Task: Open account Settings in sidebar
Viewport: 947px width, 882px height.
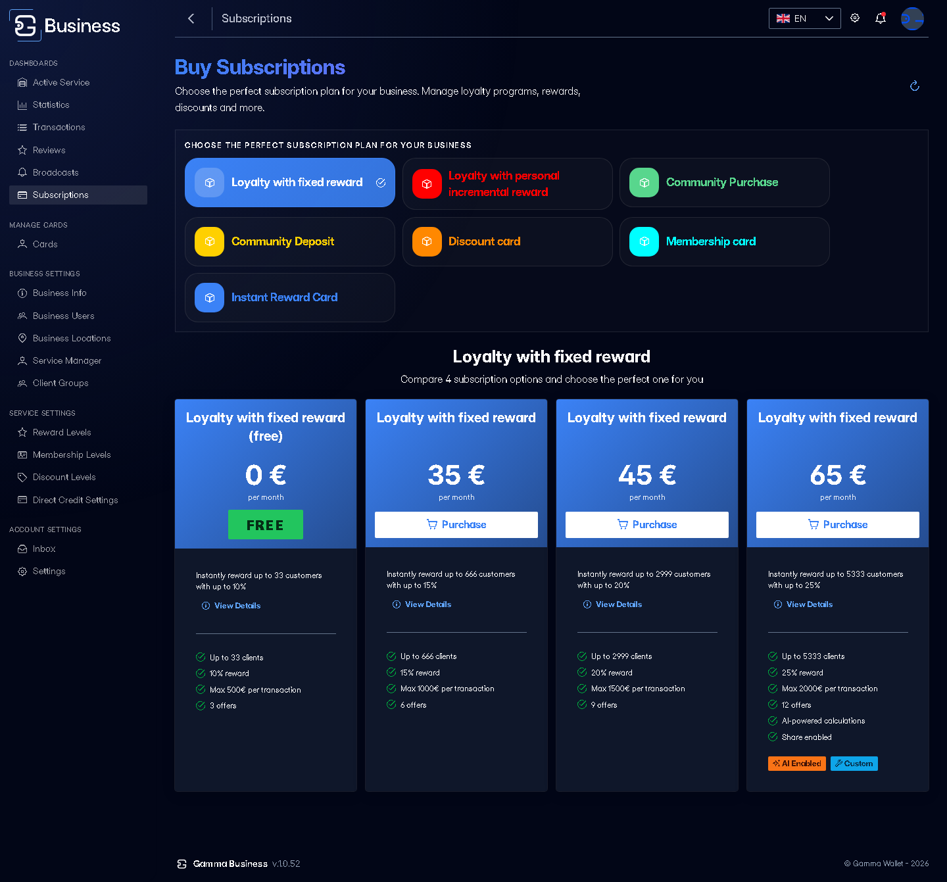Action: (x=78, y=571)
